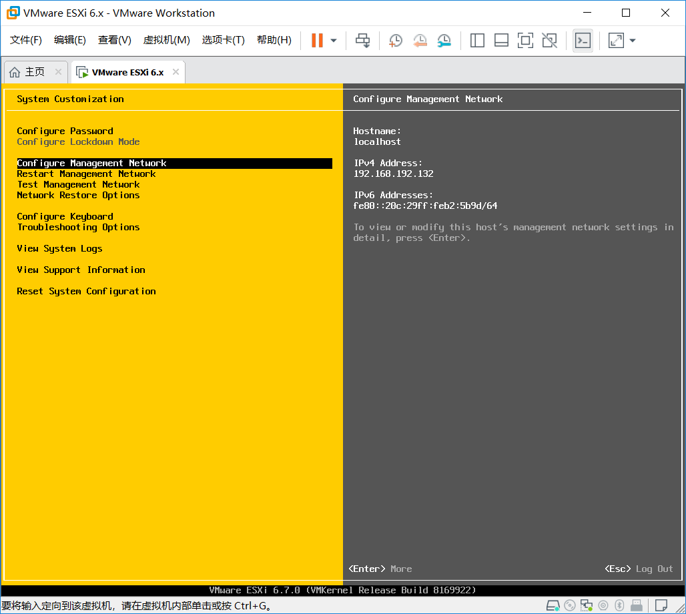Click the Bluetooth device status icon
Viewport: 686px width, 614px height.
pyautogui.click(x=619, y=606)
